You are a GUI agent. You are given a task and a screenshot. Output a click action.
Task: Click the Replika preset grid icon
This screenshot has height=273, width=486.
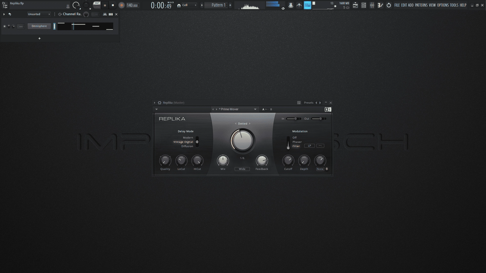(299, 103)
